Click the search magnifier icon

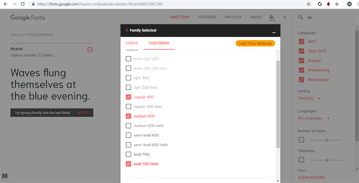(x=300, y=17)
